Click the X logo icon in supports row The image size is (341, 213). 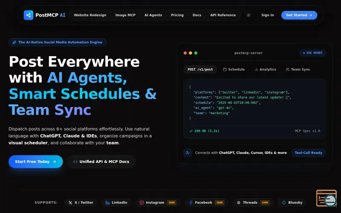pos(70,203)
